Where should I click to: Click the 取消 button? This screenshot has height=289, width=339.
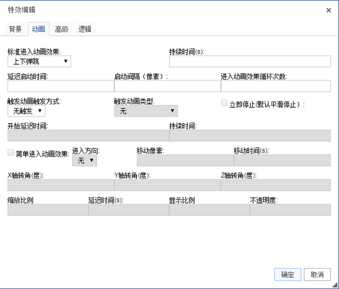(x=317, y=274)
